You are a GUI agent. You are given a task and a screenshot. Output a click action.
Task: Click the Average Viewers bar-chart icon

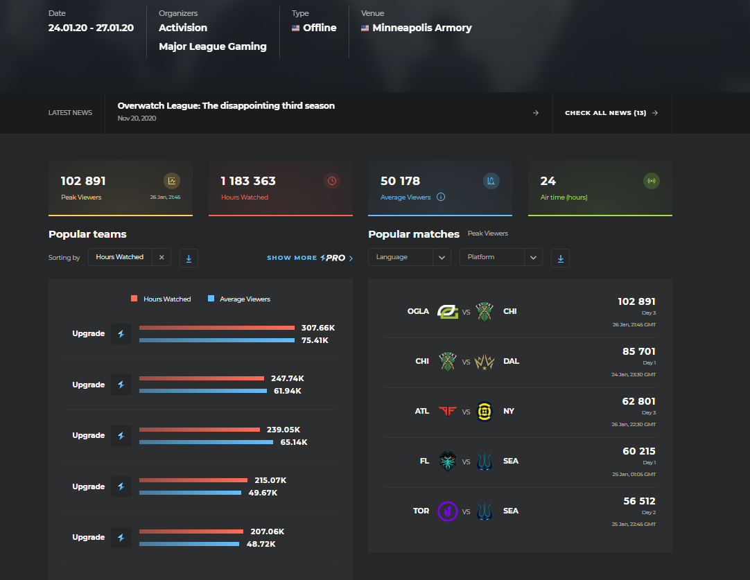(491, 181)
